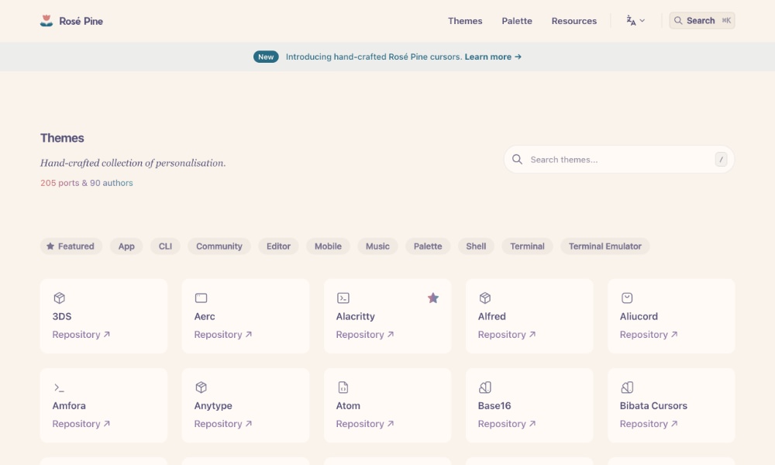Open the Palette navigation item
The image size is (775, 465).
point(516,21)
